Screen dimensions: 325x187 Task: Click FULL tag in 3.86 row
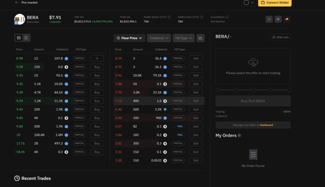[x=180, y=135]
